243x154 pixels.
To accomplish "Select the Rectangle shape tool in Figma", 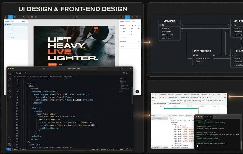I will [20, 17].
